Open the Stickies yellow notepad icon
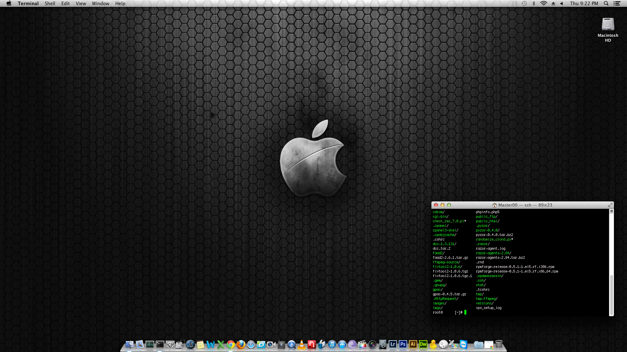This screenshot has width=627, height=352. tap(201, 345)
